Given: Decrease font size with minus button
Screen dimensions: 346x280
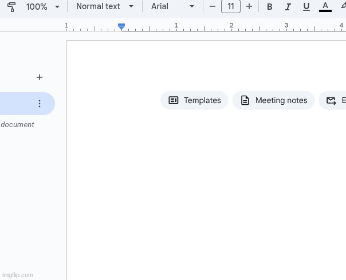Looking at the screenshot, I should (213, 7).
